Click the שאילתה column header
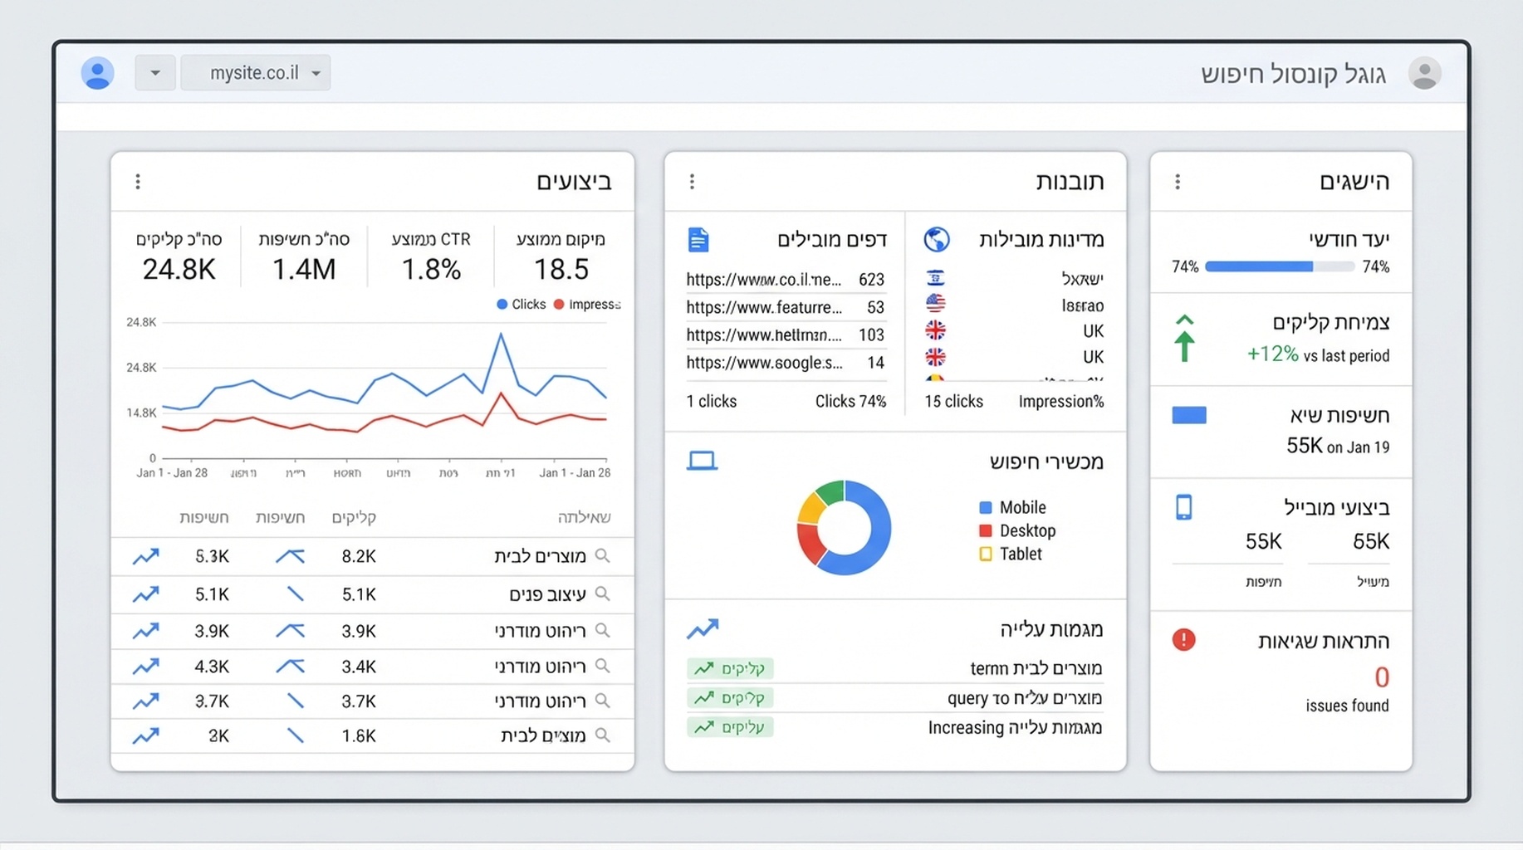This screenshot has height=850, width=1523. 584,517
